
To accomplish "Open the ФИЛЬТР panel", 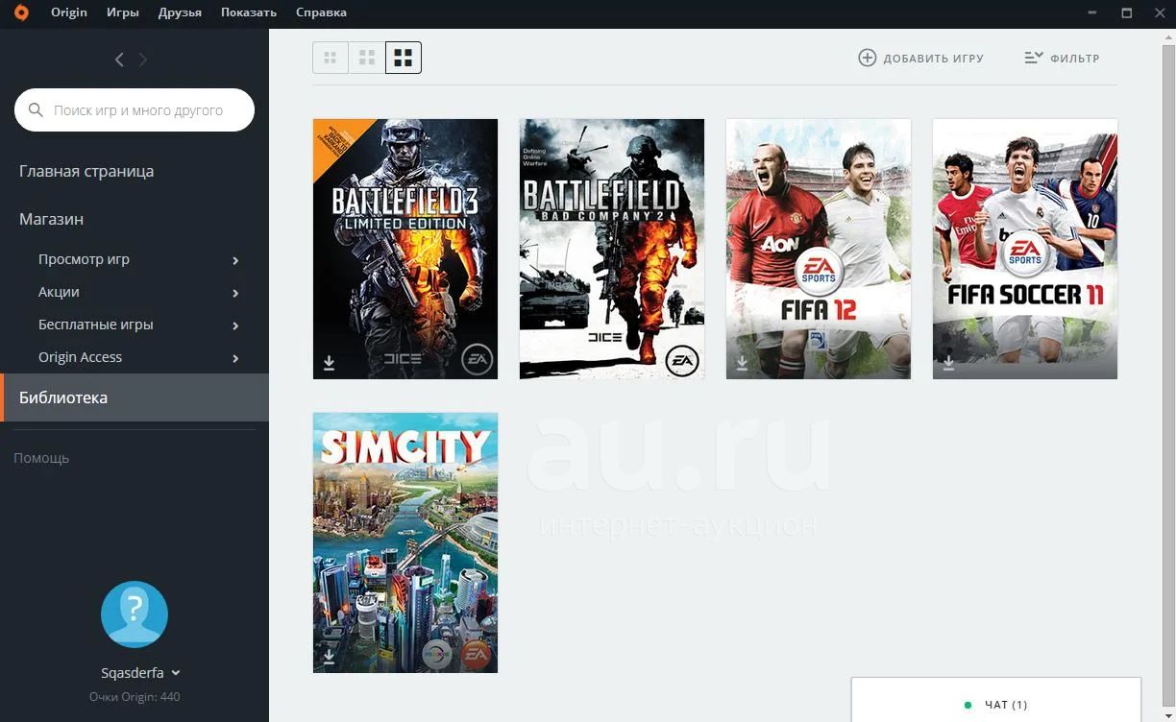I will tap(1062, 58).
